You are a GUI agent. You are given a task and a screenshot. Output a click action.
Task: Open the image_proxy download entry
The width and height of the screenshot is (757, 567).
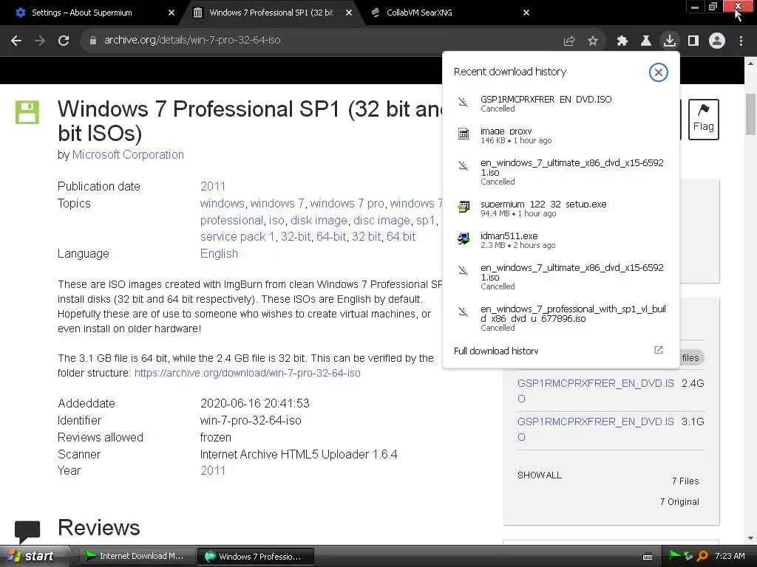[561, 136]
